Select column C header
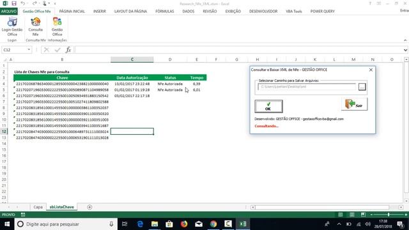Screen dimensions: 409x230 (132, 59)
